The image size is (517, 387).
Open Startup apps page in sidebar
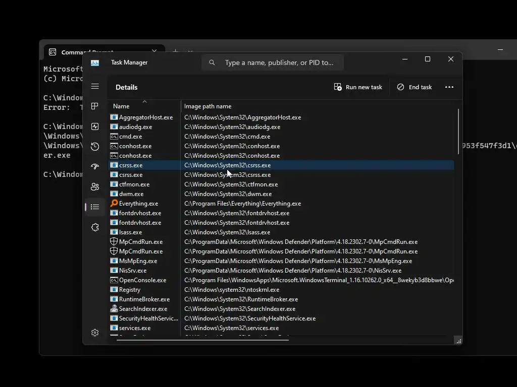(x=95, y=166)
